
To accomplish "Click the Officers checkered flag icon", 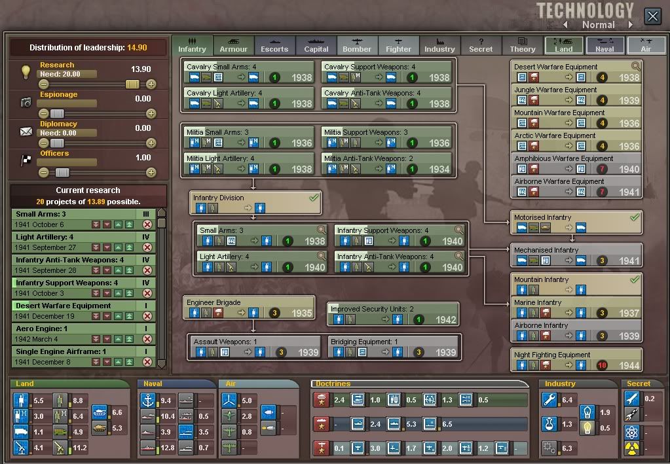I will [x=26, y=160].
